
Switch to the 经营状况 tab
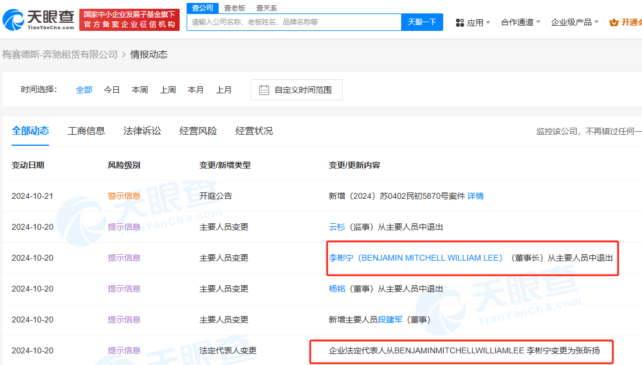(x=254, y=131)
